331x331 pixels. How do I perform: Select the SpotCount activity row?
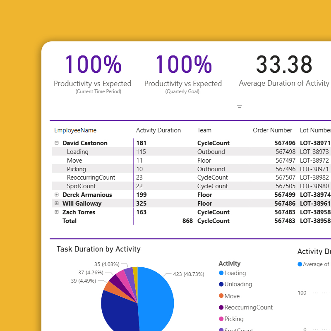(81, 186)
